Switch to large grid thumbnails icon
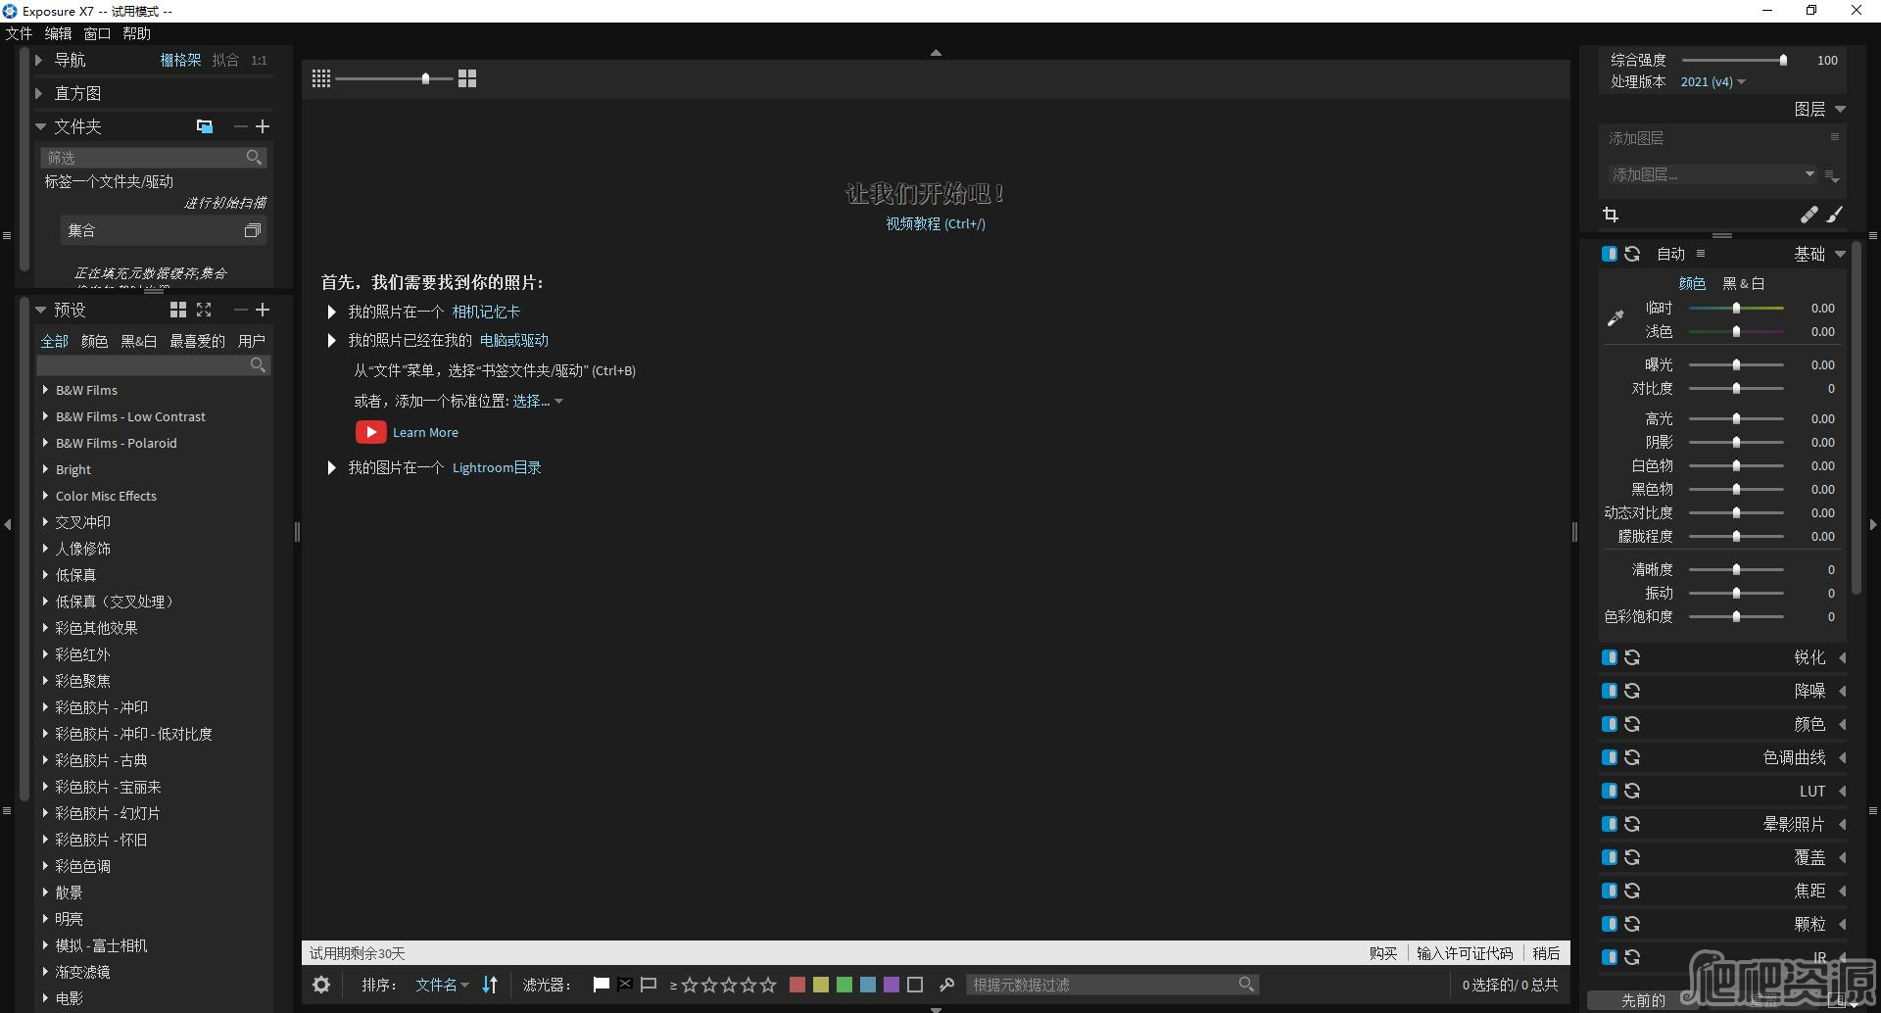 (x=467, y=78)
